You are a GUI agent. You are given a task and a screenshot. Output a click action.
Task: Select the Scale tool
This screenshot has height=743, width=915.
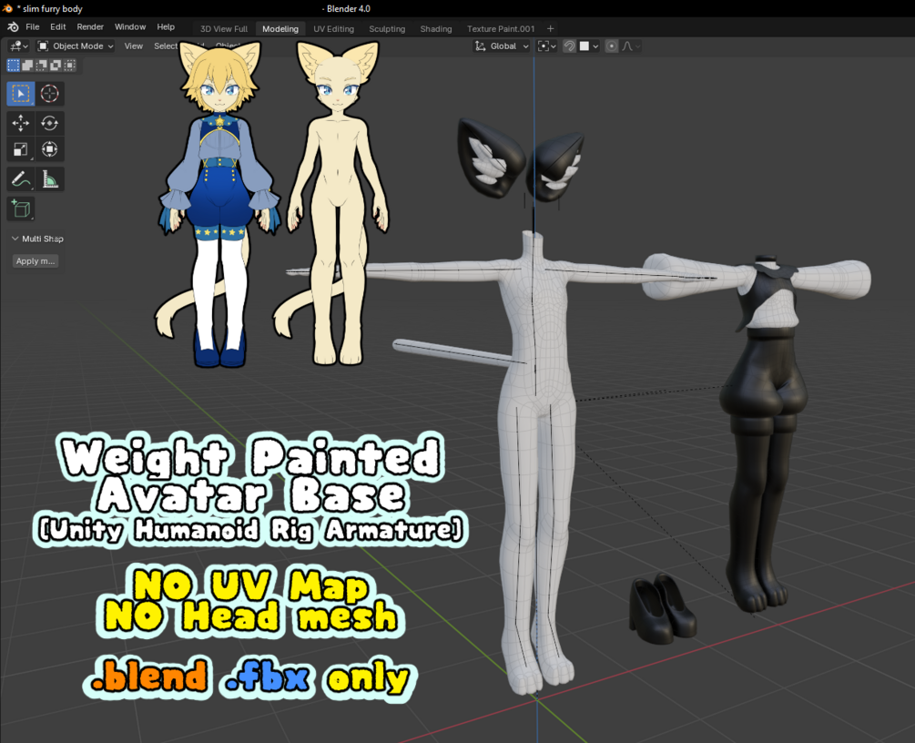[x=20, y=149]
